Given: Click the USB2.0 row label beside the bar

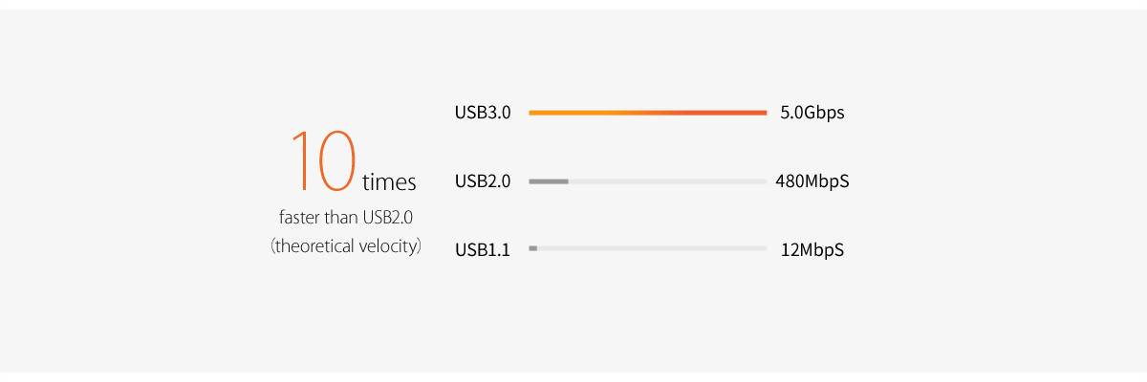Looking at the screenshot, I should pyautogui.click(x=483, y=181).
